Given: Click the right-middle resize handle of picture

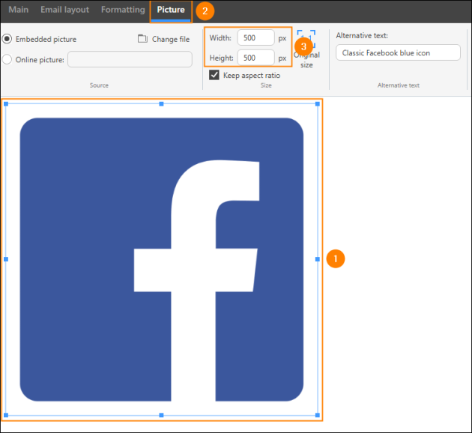Looking at the screenshot, I should [x=318, y=259].
